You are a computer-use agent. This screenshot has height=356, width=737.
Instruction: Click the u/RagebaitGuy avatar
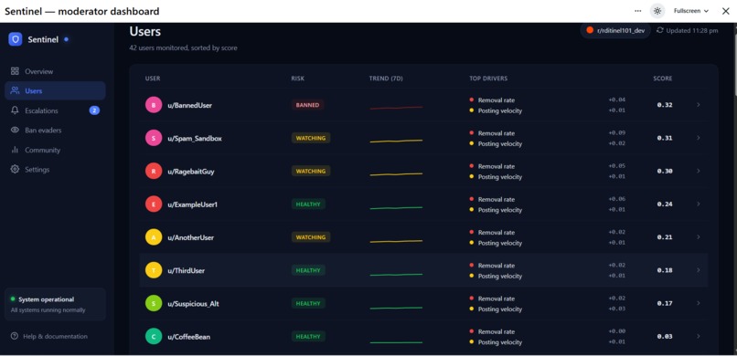click(154, 172)
